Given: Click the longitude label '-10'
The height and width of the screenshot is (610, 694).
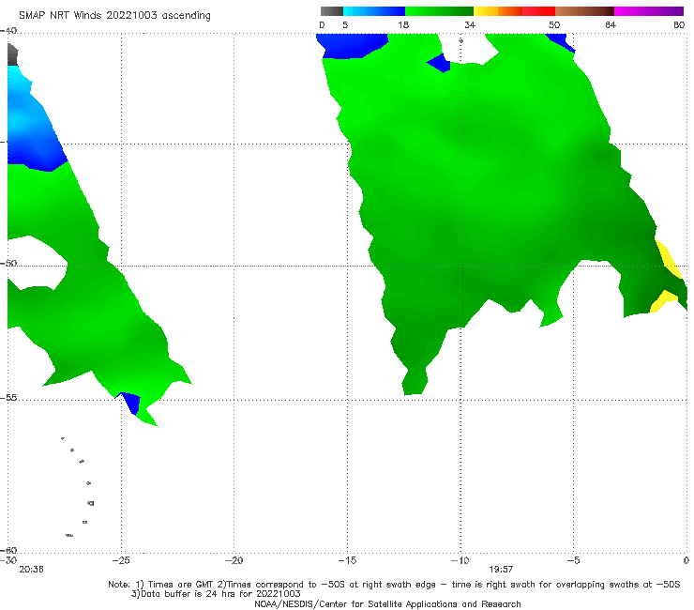Looking at the screenshot, I should (460, 560).
